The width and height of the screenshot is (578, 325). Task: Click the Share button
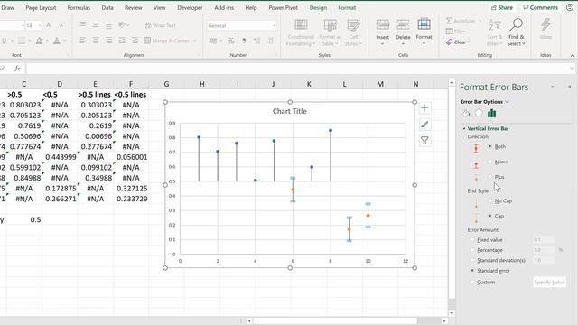coord(502,7)
